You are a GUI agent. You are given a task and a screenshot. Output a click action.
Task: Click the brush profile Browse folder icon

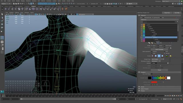pyautogui.click(x=170, y=56)
